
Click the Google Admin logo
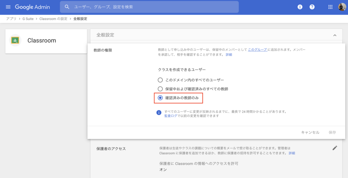[32, 7]
